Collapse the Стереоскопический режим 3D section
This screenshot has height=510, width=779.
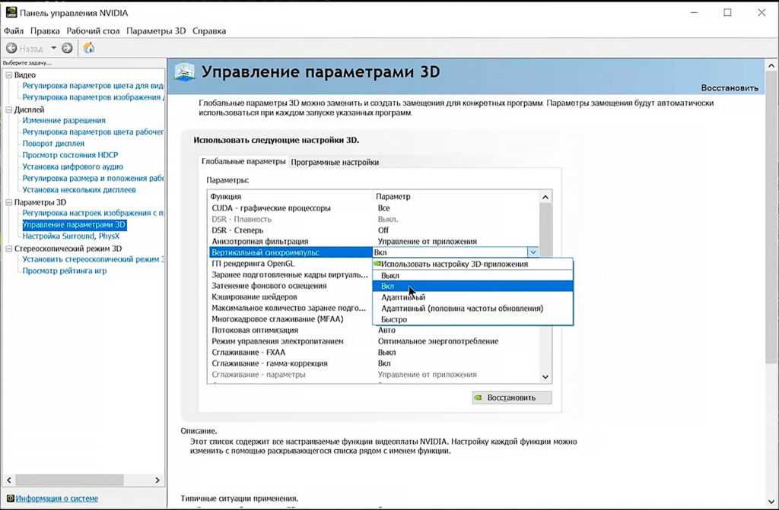[x=8, y=249]
